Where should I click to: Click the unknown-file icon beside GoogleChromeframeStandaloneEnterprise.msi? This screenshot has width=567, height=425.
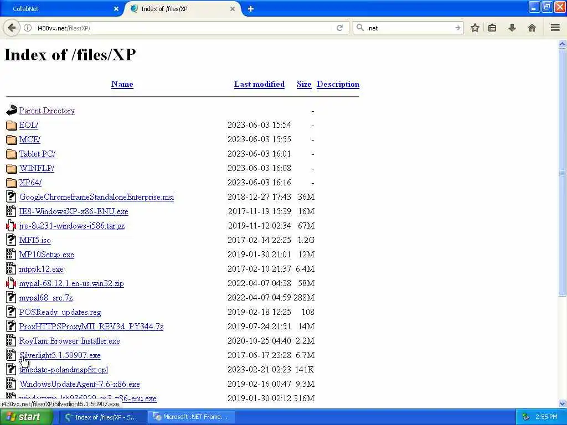pyautogui.click(x=11, y=196)
